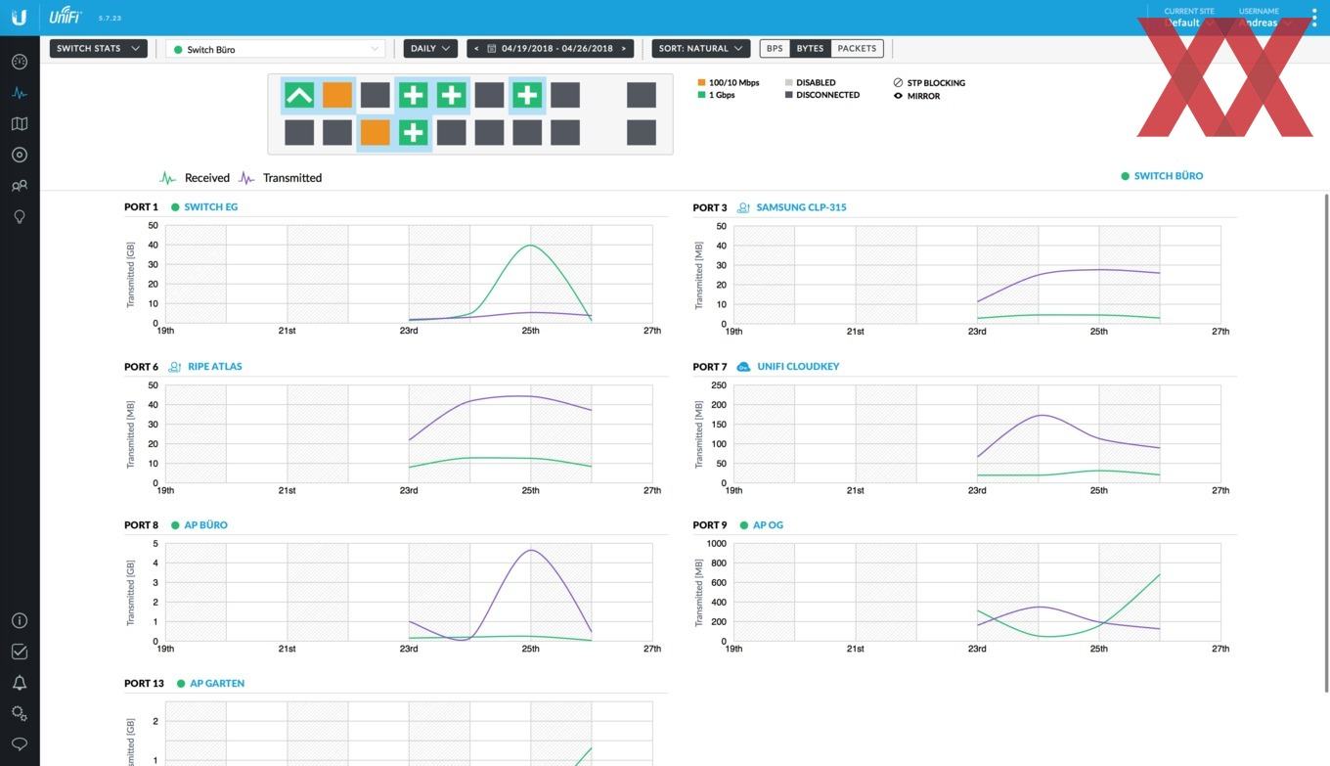
Task: Open the Devices page from the sidebar
Action: [x=20, y=155]
